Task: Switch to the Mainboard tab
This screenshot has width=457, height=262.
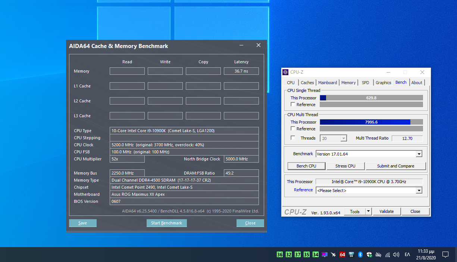Action: click(328, 83)
